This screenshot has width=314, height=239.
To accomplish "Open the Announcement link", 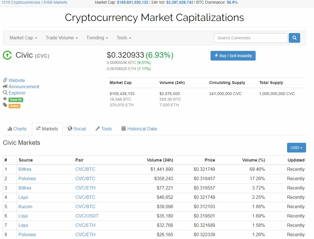I will (24, 87).
